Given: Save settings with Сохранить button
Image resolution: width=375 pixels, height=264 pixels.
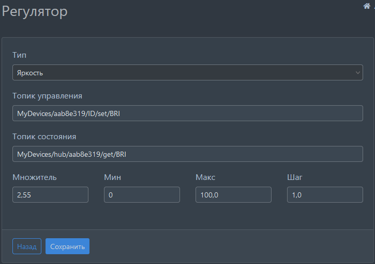Looking at the screenshot, I should [67, 246].
